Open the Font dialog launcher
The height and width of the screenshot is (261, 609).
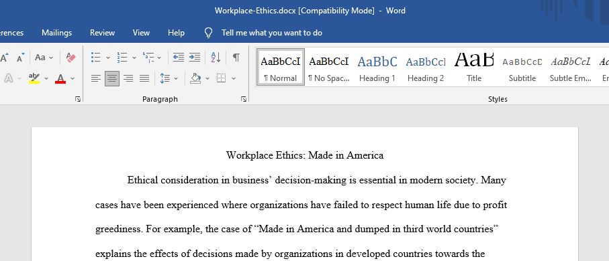78,100
